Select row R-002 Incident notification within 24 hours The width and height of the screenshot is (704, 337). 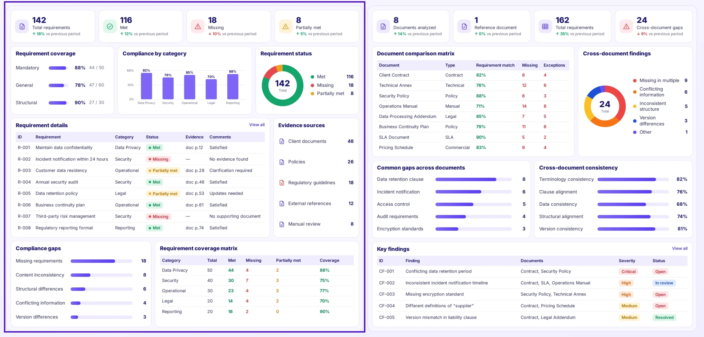(x=140, y=159)
